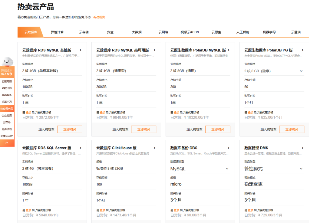Image resolution: width=310 pixels, height=223 pixels.
Task: Expand 2核8GB(独享) node spec dropdown
Action: pos(301,71)
